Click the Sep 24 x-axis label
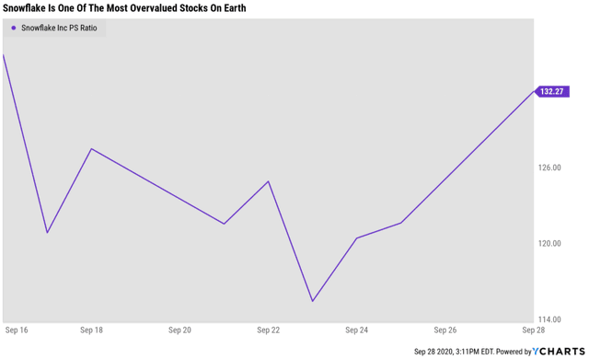 (x=356, y=330)
